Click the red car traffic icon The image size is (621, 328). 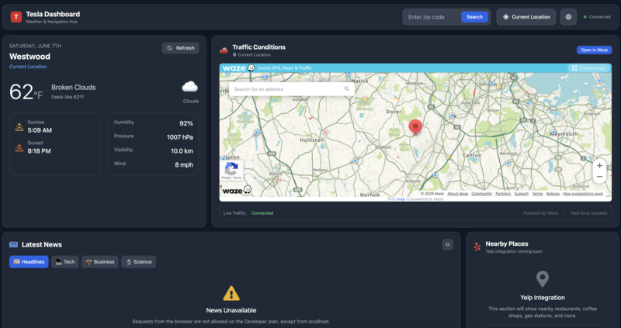pyautogui.click(x=224, y=50)
